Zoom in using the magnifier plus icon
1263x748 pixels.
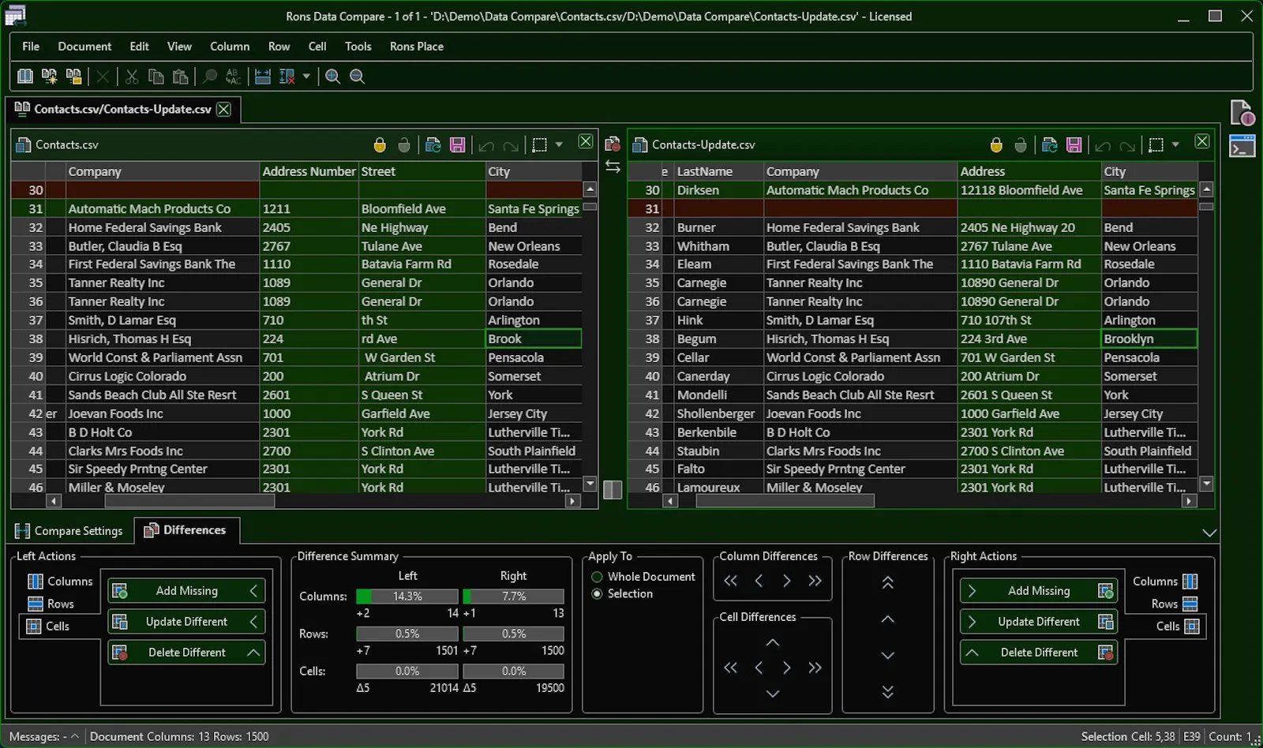click(x=333, y=77)
